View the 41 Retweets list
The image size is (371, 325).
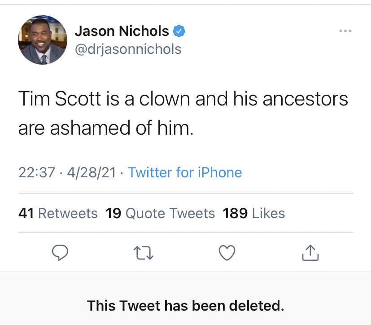pos(58,213)
